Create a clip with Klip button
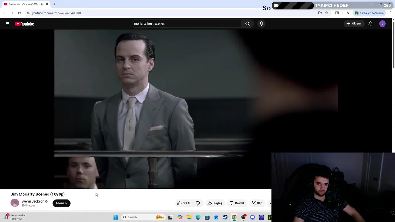The width and height of the screenshot is (395, 222). (257, 203)
